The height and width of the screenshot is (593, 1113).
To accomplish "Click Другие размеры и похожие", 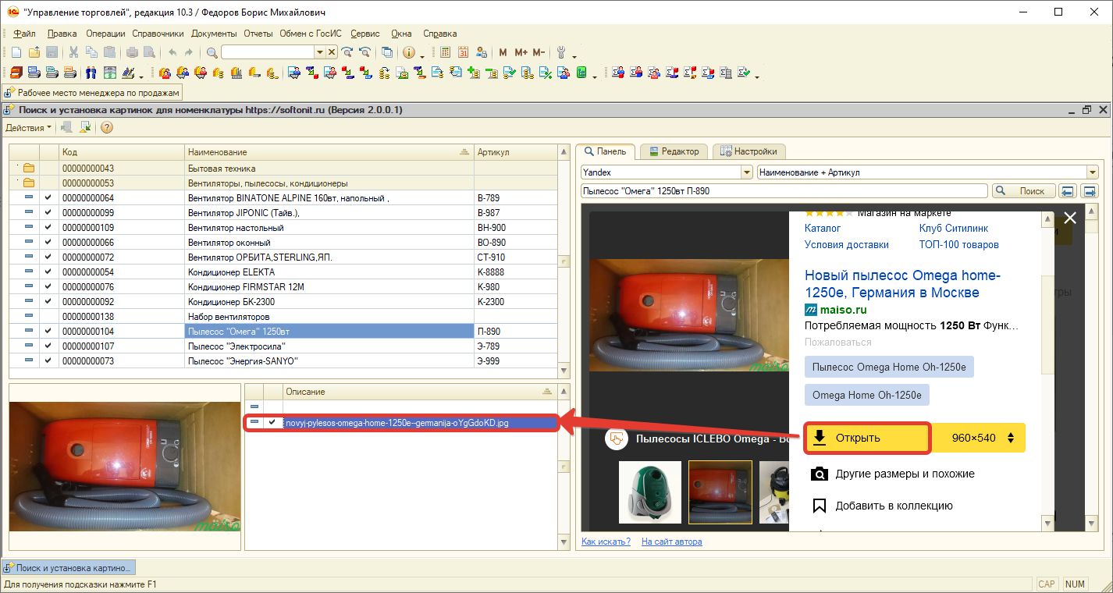I will click(893, 474).
